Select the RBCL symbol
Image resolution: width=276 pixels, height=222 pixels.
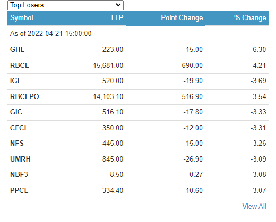[20, 65]
